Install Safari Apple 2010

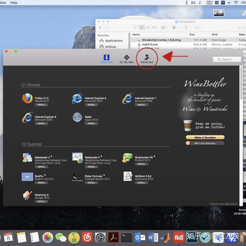pyautogui.click(x=91, y=124)
